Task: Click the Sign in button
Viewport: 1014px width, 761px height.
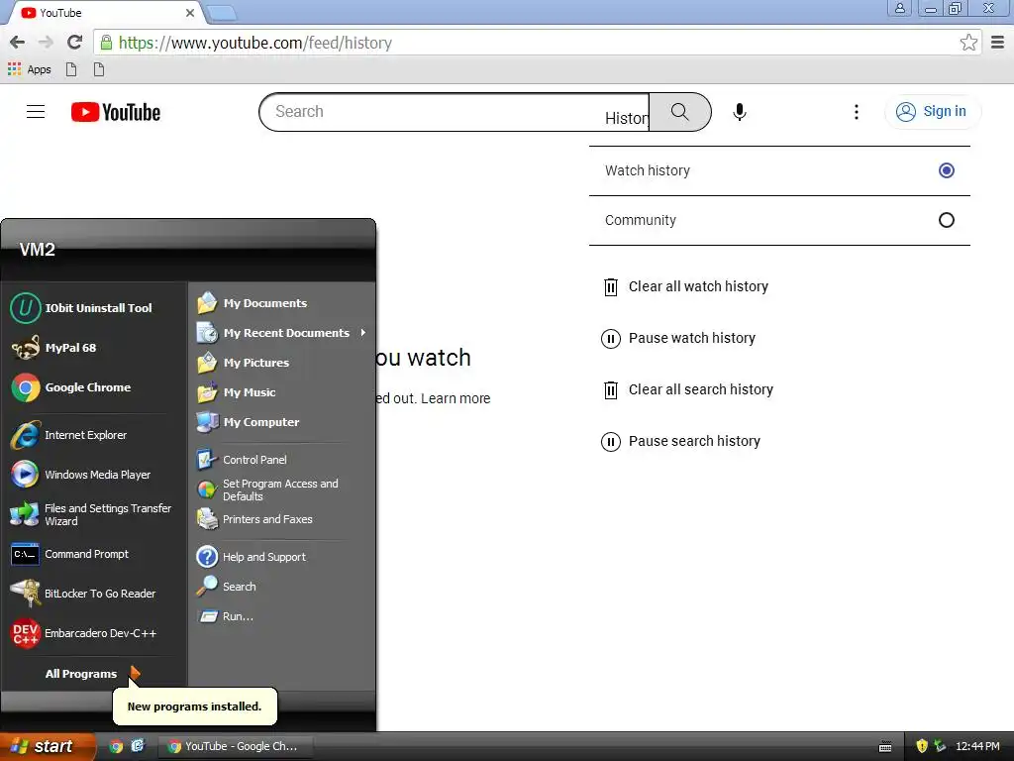Action: click(932, 112)
